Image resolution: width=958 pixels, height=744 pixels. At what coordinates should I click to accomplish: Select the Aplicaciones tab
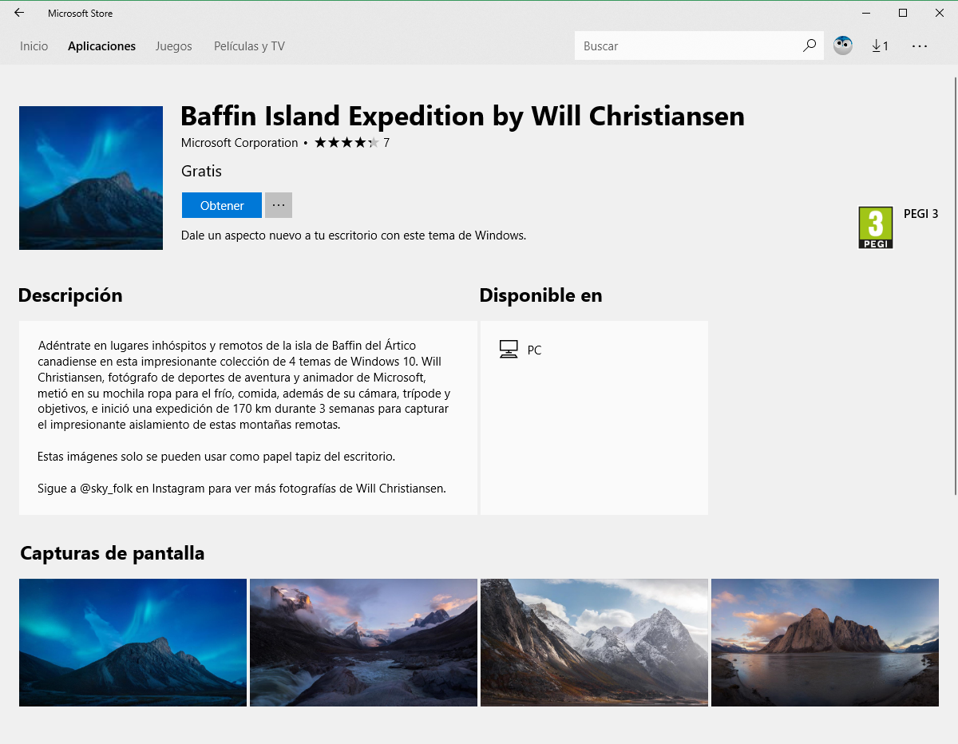point(101,46)
